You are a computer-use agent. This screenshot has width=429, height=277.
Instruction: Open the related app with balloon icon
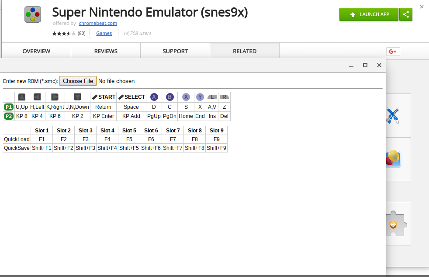coord(394,159)
